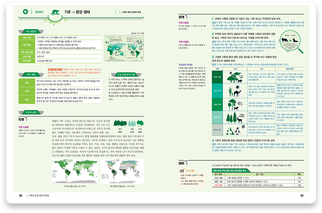322x213 pixels.
Task: Click the 교수 학습 방법 row label
Action: [x=27, y=52]
